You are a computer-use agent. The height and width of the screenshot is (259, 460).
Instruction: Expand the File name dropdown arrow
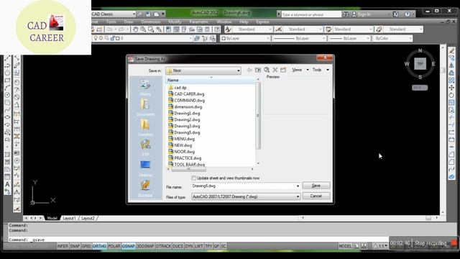click(x=298, y=186)
